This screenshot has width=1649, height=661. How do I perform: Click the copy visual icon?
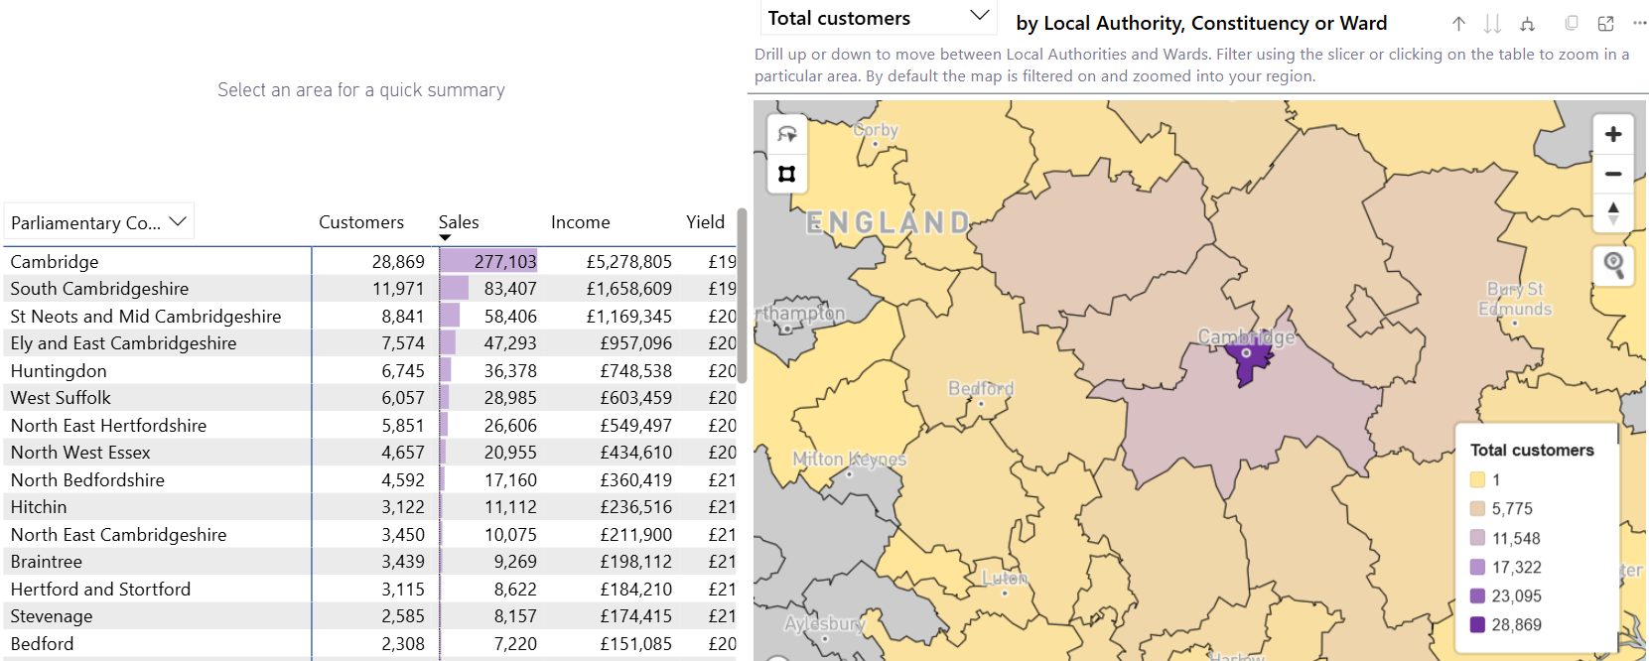(1571, 24)
